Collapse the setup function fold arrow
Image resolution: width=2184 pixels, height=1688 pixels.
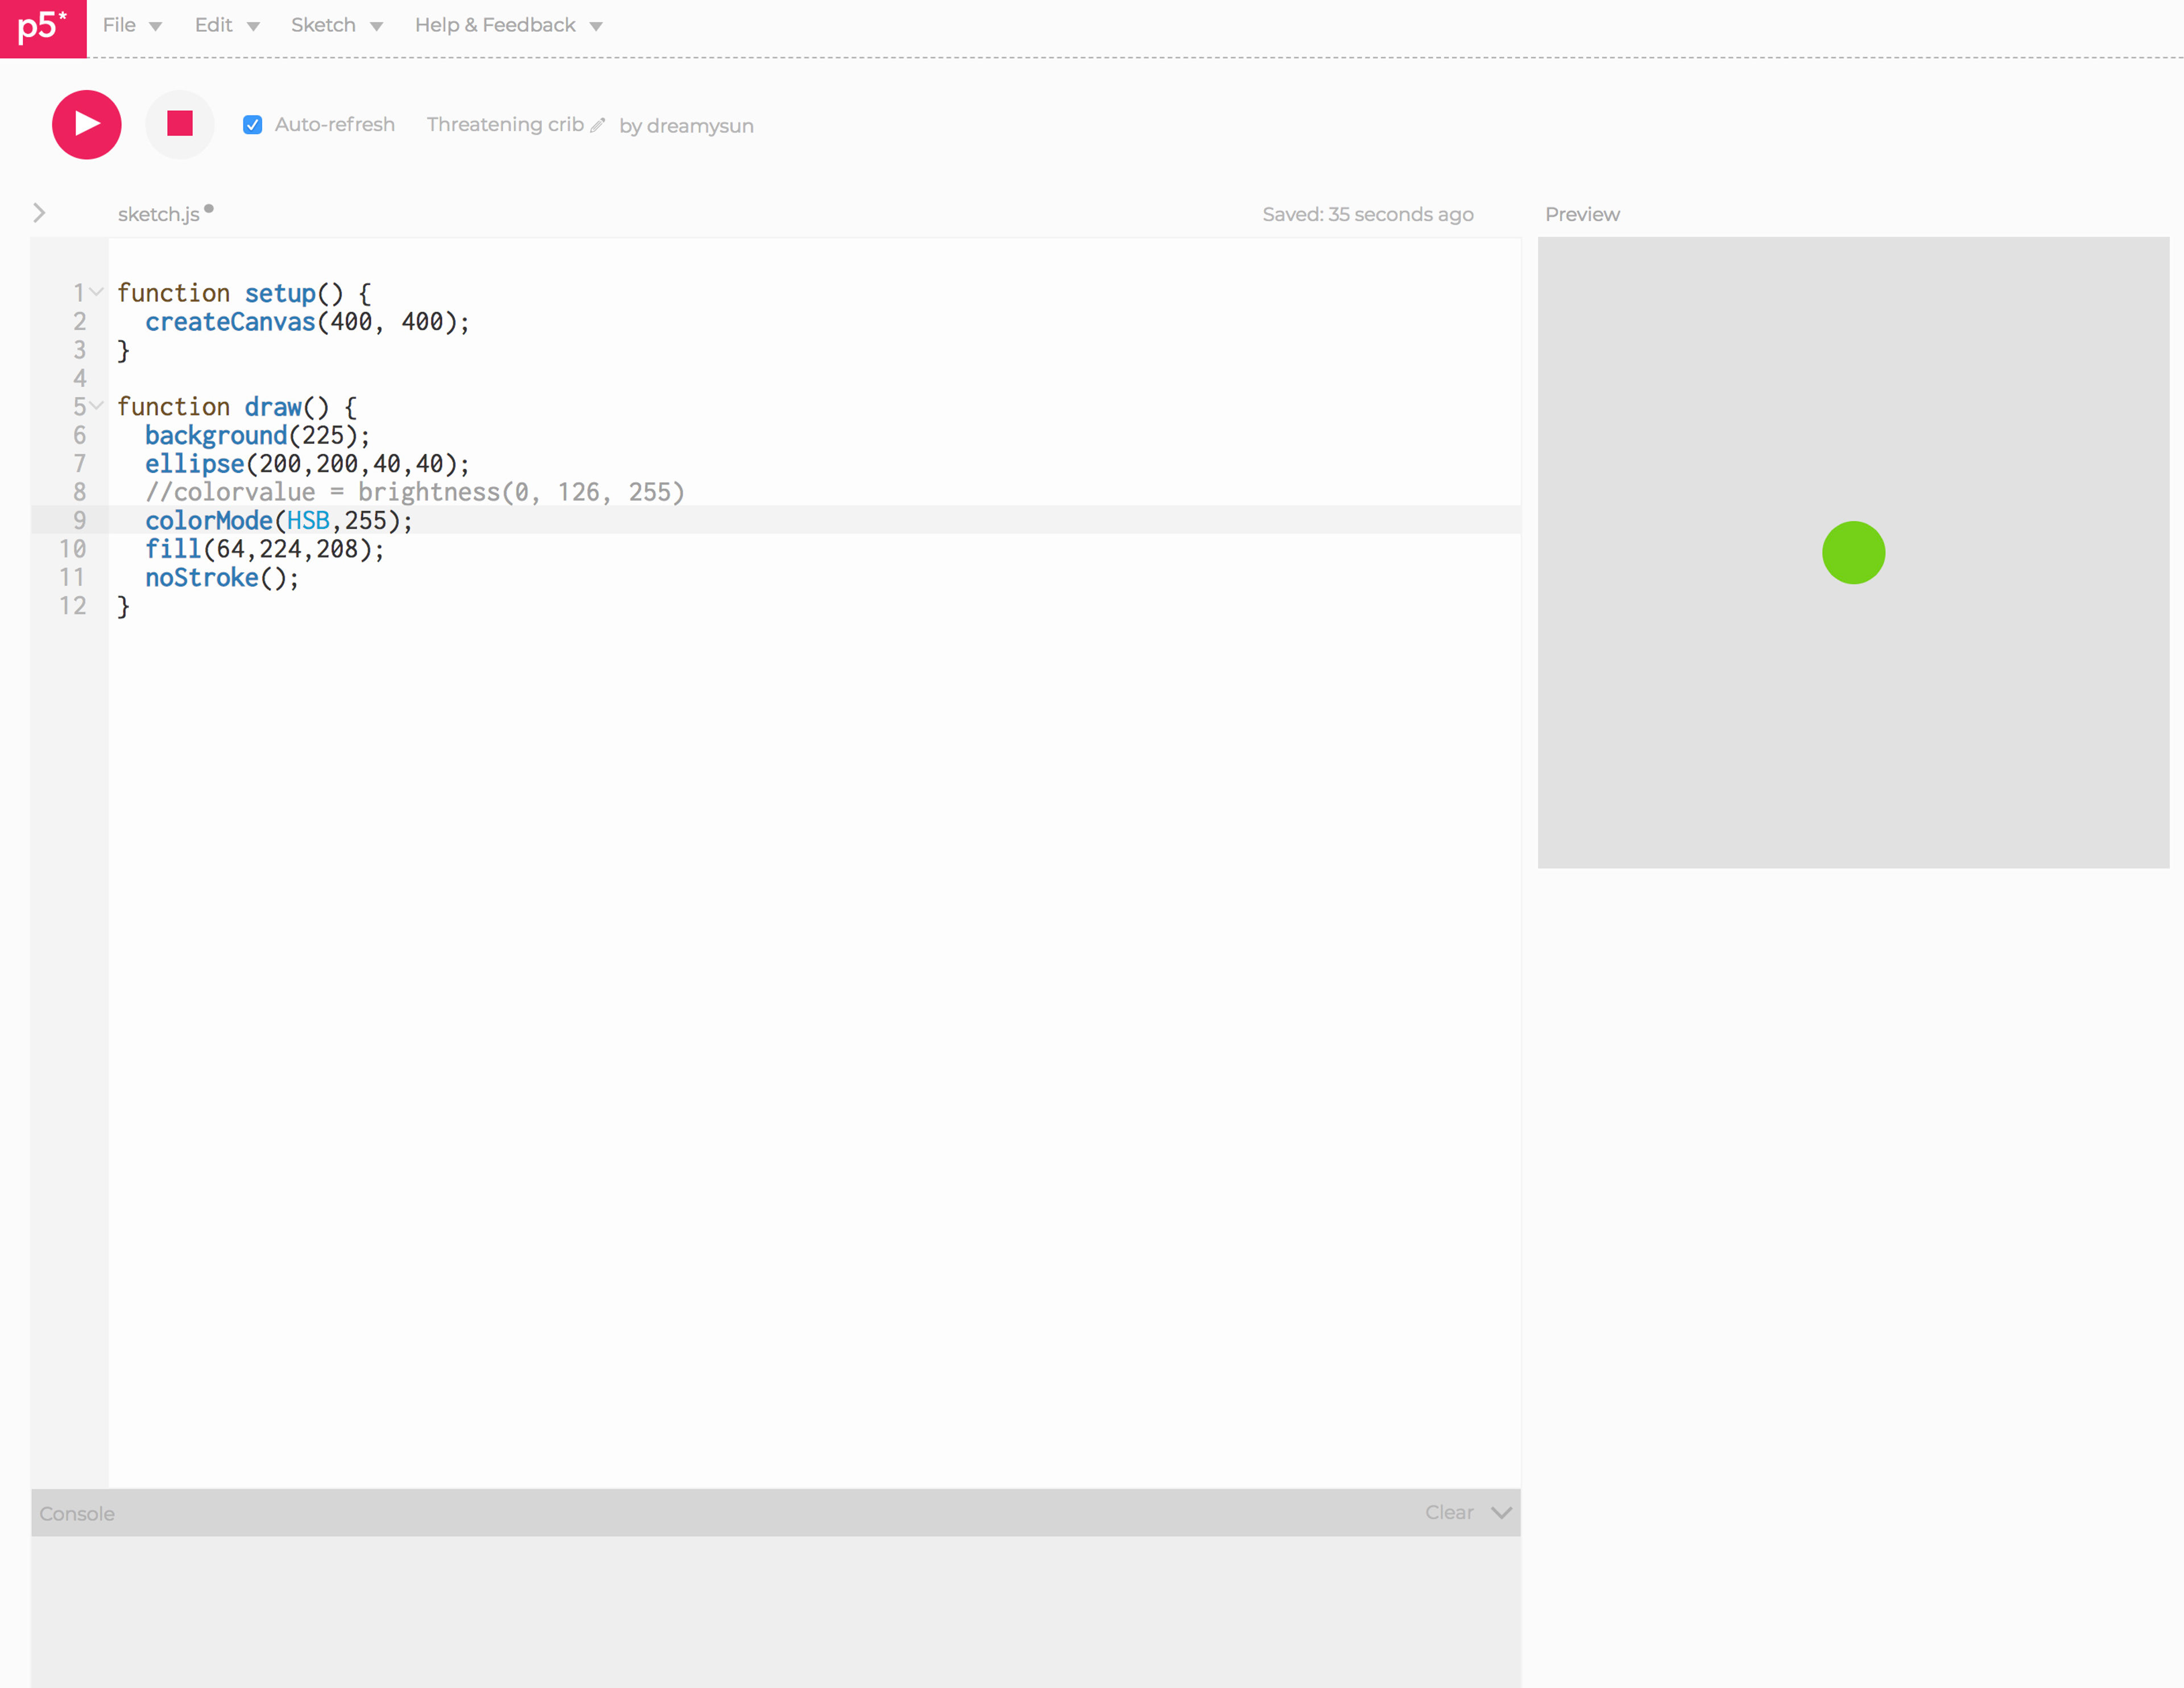click(x=97, y=292)
